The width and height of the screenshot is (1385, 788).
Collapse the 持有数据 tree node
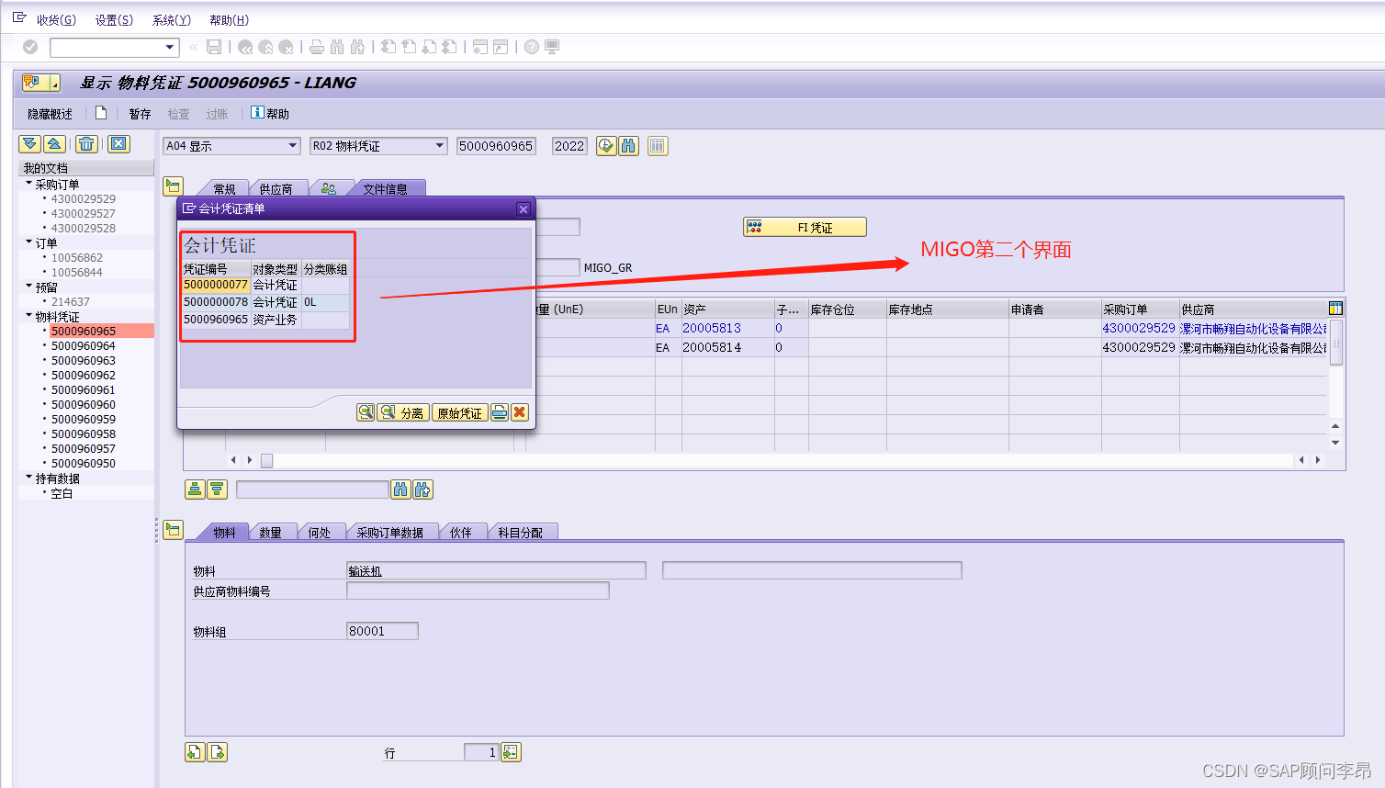(x=28, y=478)
